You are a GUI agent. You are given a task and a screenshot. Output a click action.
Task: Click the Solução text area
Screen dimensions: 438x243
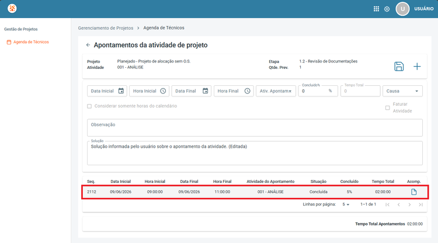255,153
